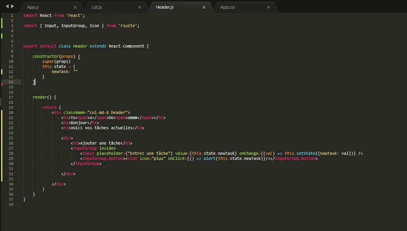This screenshot has width=407, height=231.
Task: Click the word InputGroup in import line
Action: click(73, 26)
